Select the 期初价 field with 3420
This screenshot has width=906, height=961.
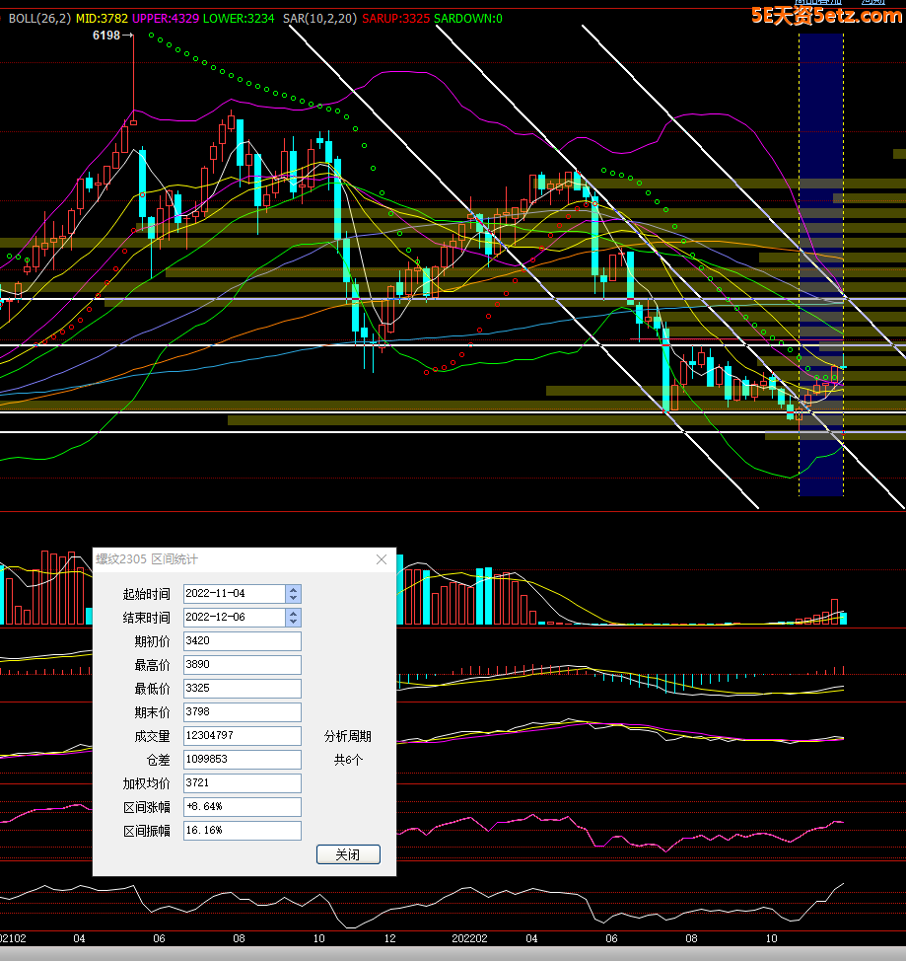(x=243, y=641)
